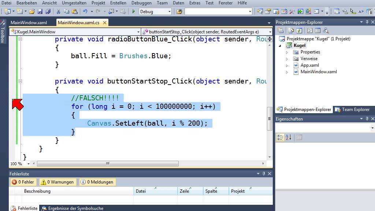Image resolution: width=375 pixels, height=211 pixels.
Task: Select the Fehlerliste bottom tab
Action: pos(25,208)
